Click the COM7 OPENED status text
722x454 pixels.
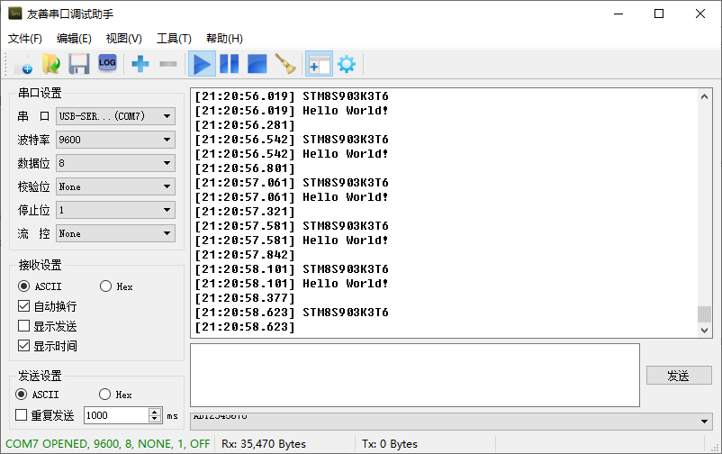coord(108,443)
